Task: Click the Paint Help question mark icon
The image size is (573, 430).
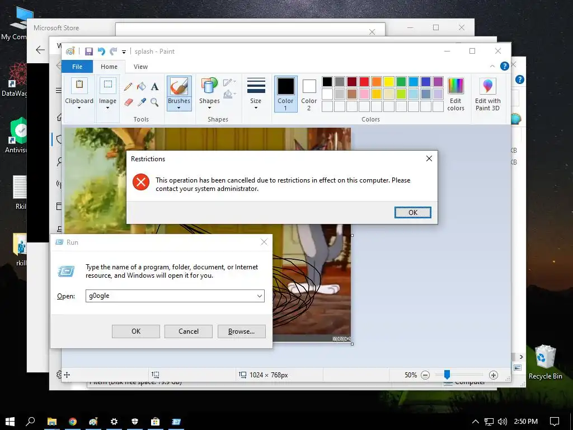Action: 505,66
